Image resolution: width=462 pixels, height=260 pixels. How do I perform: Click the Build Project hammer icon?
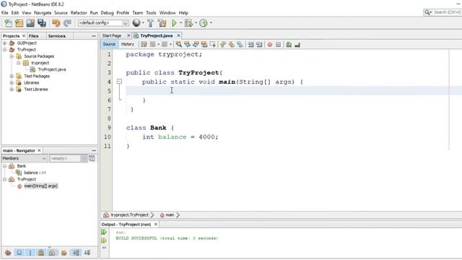tap(150, 23)
